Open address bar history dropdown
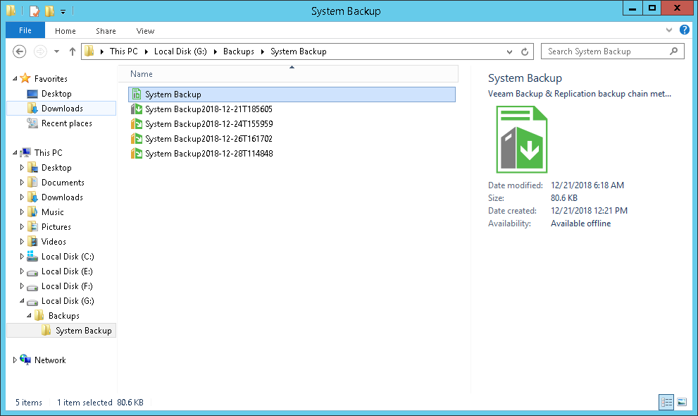 pyautogui.click(x=509, y=51)
